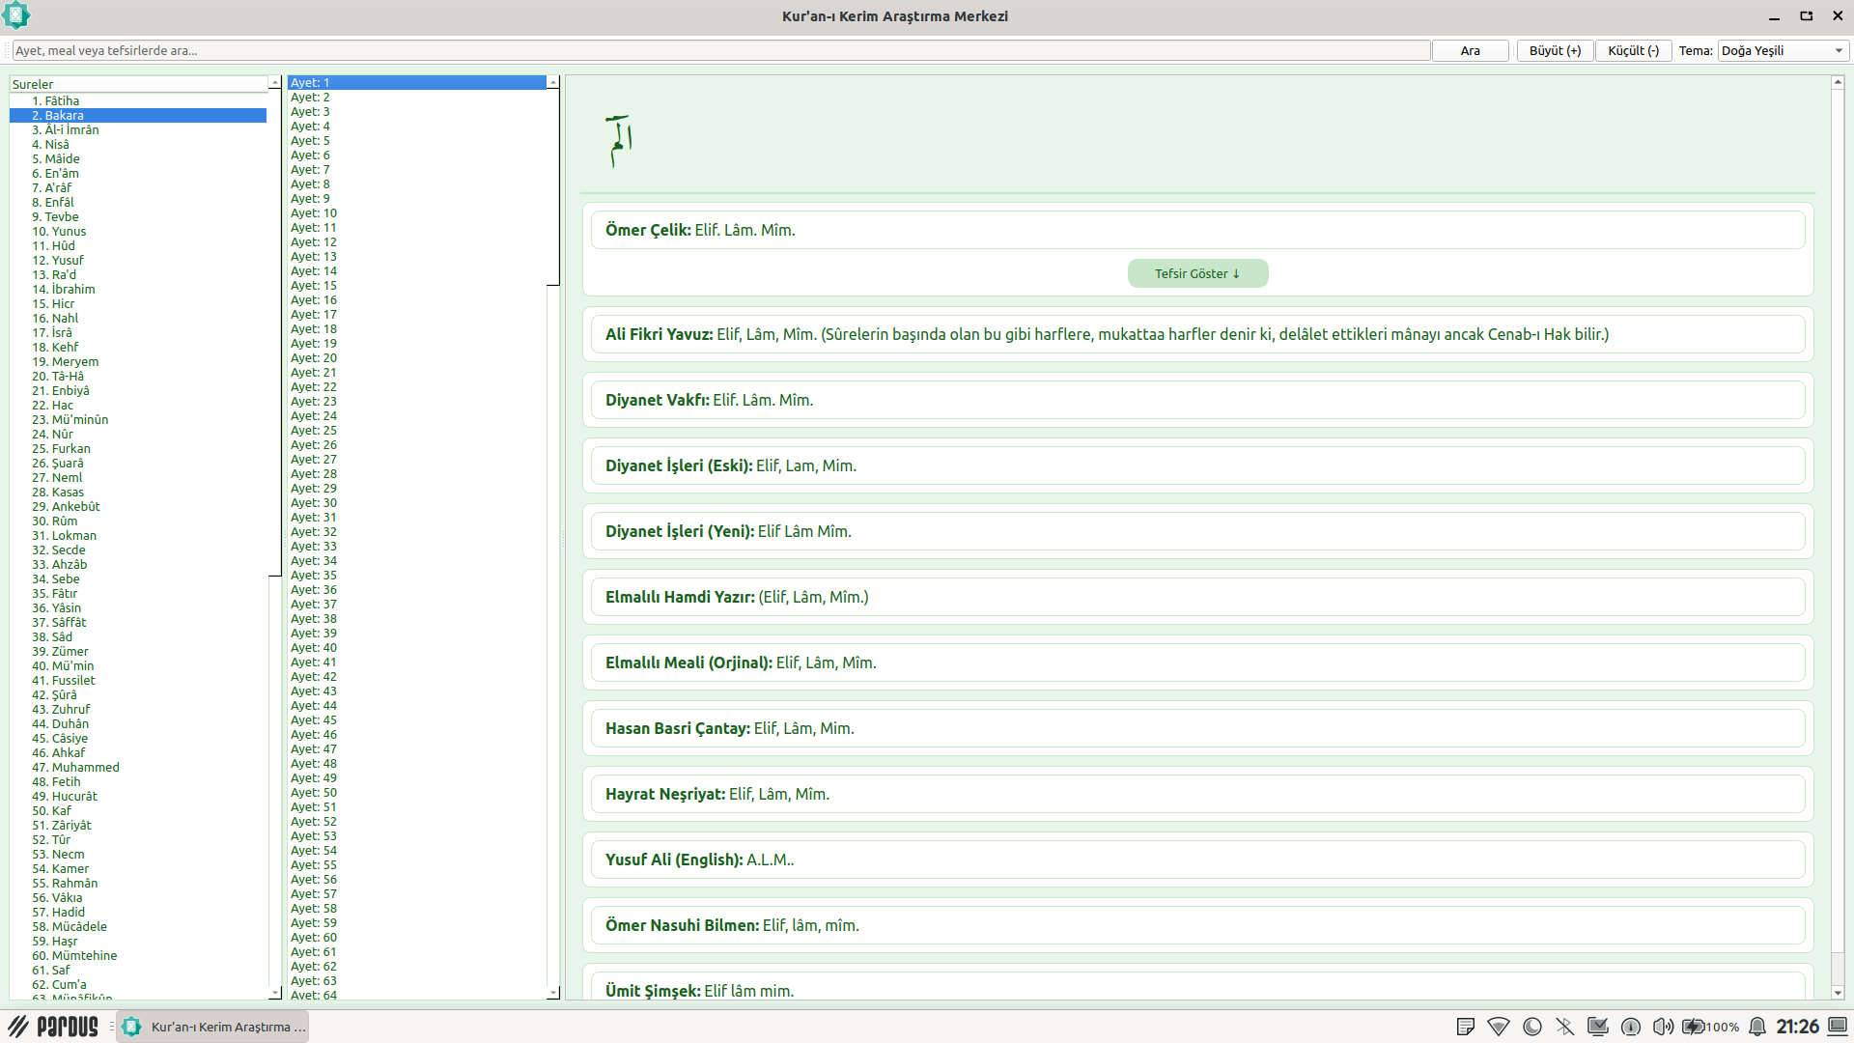Open the notifications bell icon
Viewport: 1854px width, 1043px height.
[x=1757, y=1027]
